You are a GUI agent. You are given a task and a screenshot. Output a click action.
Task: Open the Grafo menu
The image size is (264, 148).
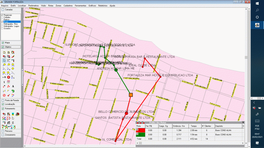point(13,5)
